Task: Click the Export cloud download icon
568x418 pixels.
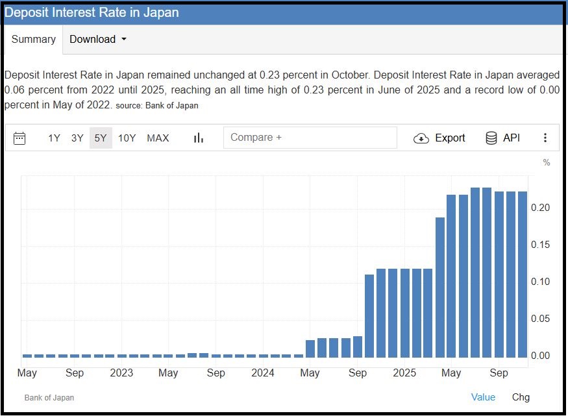Action: pos(421,138)
